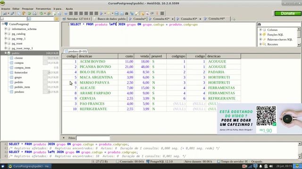
Task: Sort results by the codgrupo column header
Action: [x=176, y=56]
